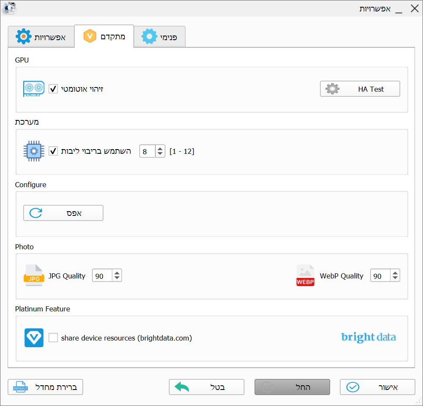Increase WebP Quality with the up arrow
The width and height of the screenshot is (423, 406).
(x=395, y=273)
